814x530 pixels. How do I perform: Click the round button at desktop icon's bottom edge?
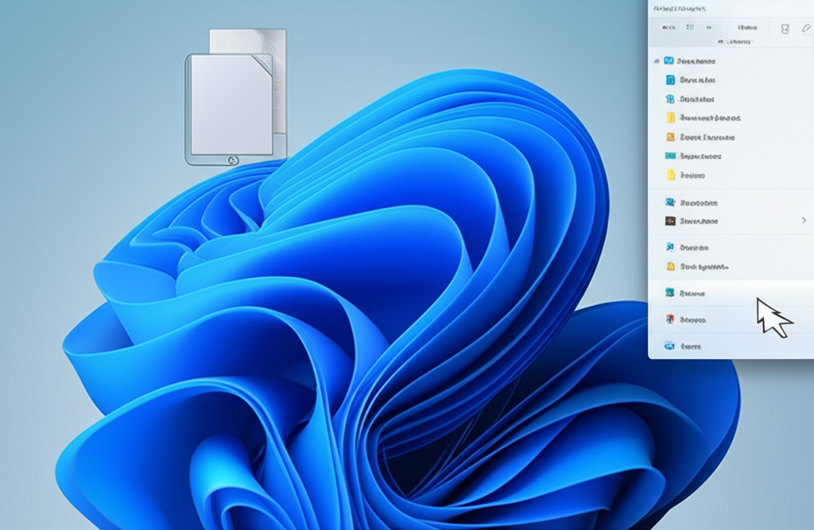click(232, 160)
